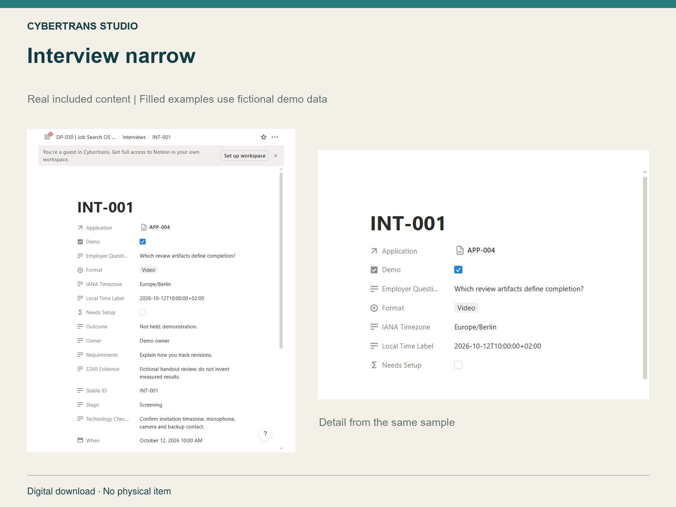Viewport: 676px width, 507px height.
Task: Toggle the Demo checkbox in left screenshot
Action: pyautogui.click(x=143, y=242)
